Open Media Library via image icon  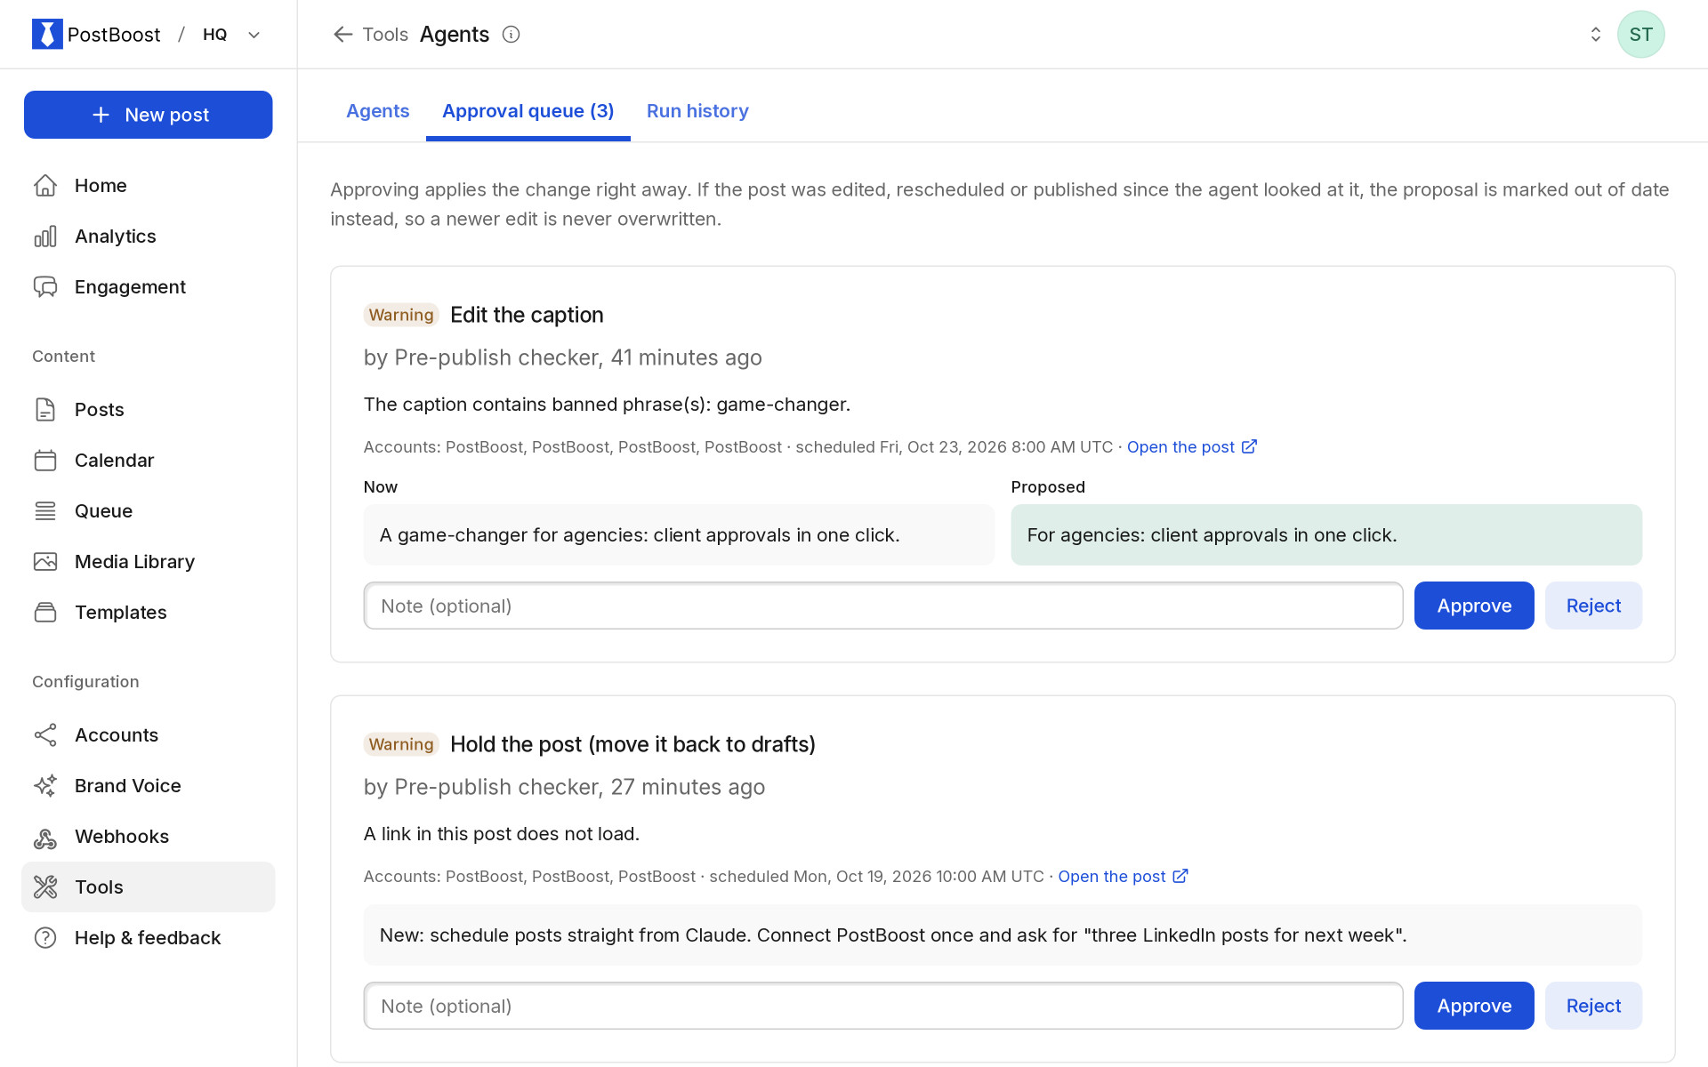[x=45, y=561]
